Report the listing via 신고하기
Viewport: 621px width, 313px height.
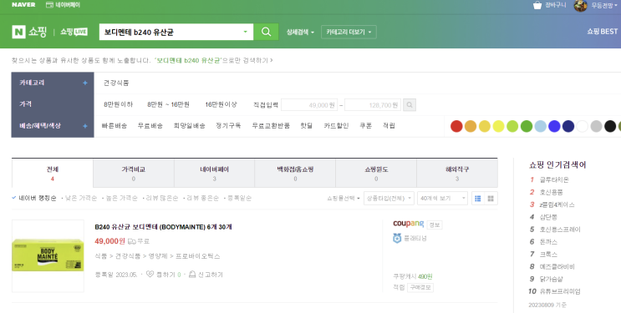point(206,275)
